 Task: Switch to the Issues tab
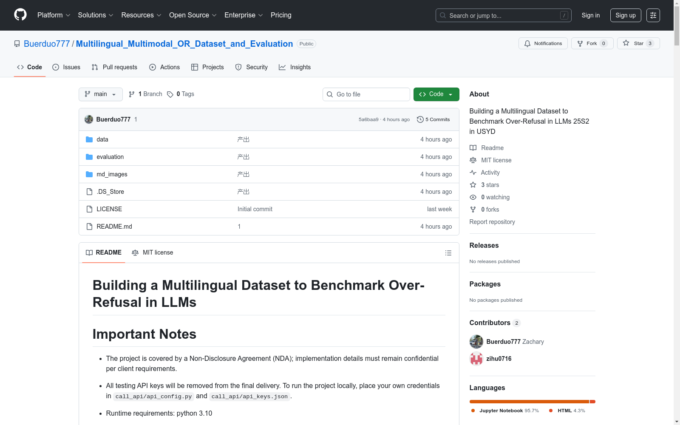[x=66, y=67]
